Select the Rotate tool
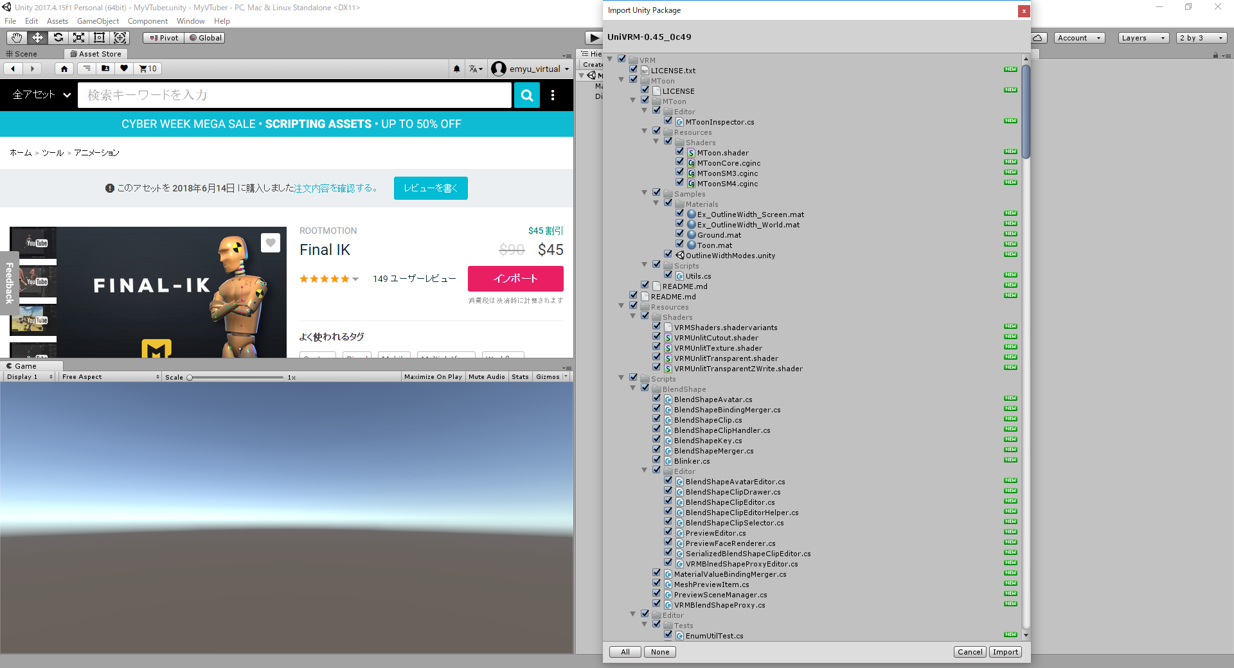The image size is (1234, 668). click(x=58, y=37)
